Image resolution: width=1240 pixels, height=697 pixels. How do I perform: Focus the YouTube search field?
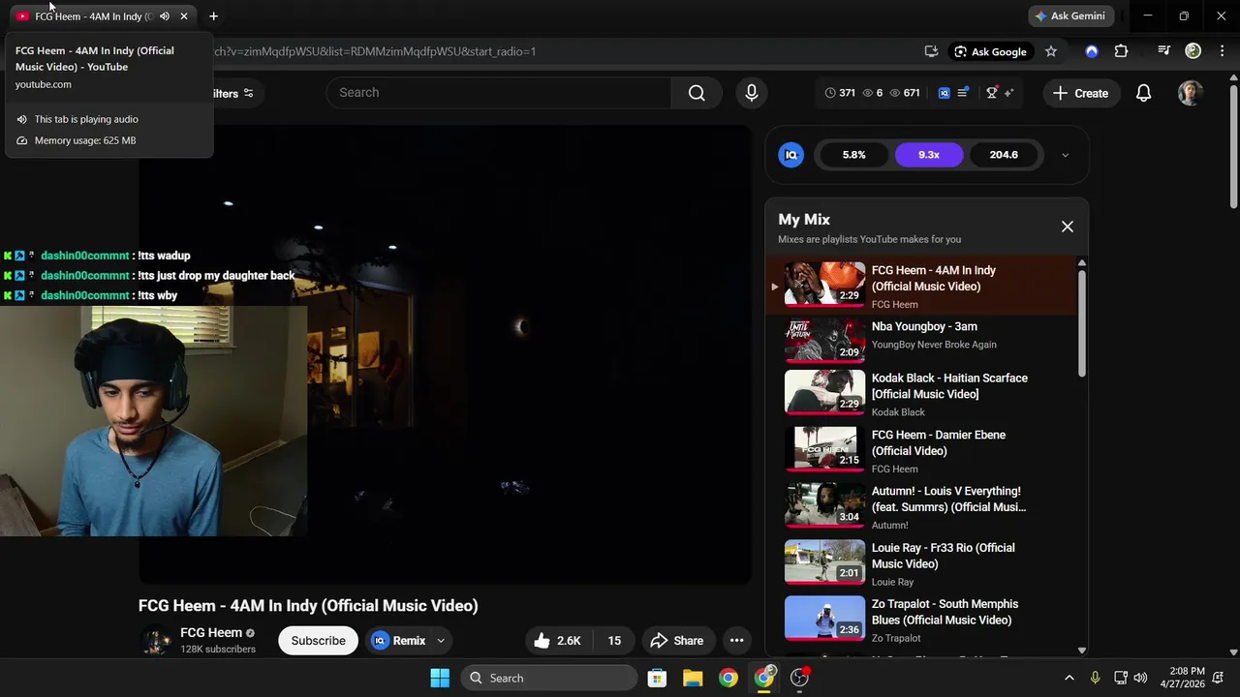click(x=499, y=93)
